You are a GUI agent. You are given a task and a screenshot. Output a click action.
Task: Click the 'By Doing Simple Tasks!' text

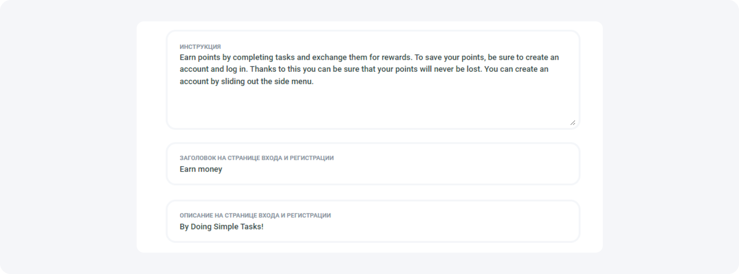point(221,227)
